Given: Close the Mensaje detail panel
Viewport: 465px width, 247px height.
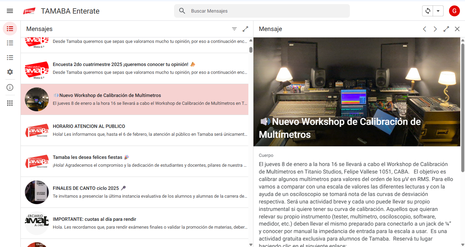Looking at the screenshot, I should [457, 29].
